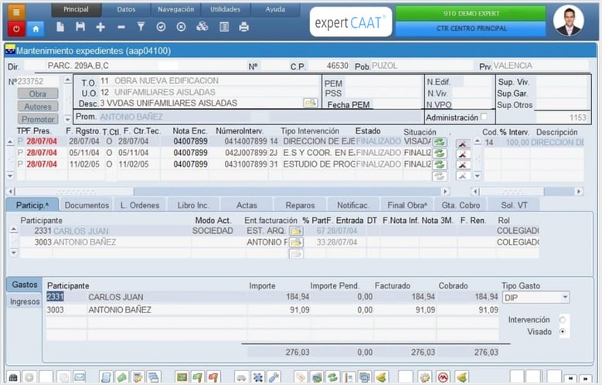Click the Promotor button

38,120
